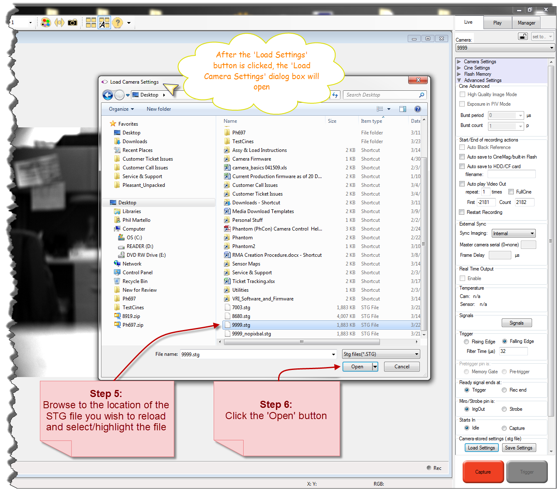
Task: Click the Load Settings button
Action: point(481,447)
